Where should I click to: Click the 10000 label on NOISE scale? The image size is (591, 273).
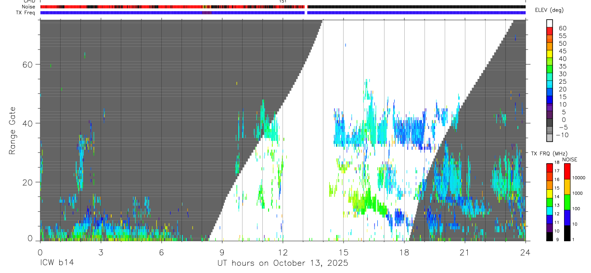[x=580, y=178]
